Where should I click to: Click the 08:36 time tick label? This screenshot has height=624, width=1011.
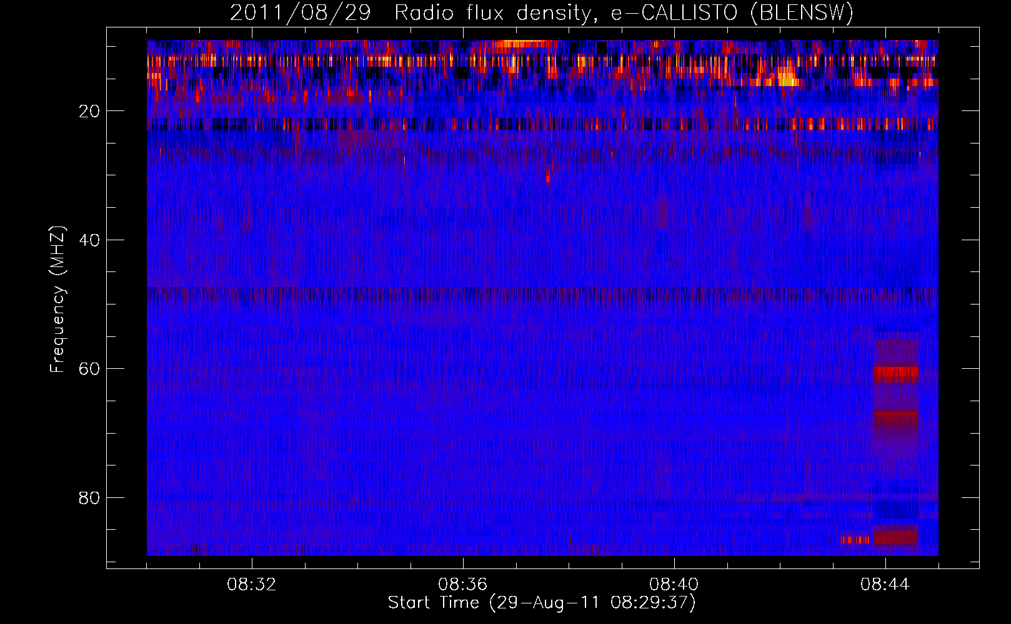tap(463, 585)
